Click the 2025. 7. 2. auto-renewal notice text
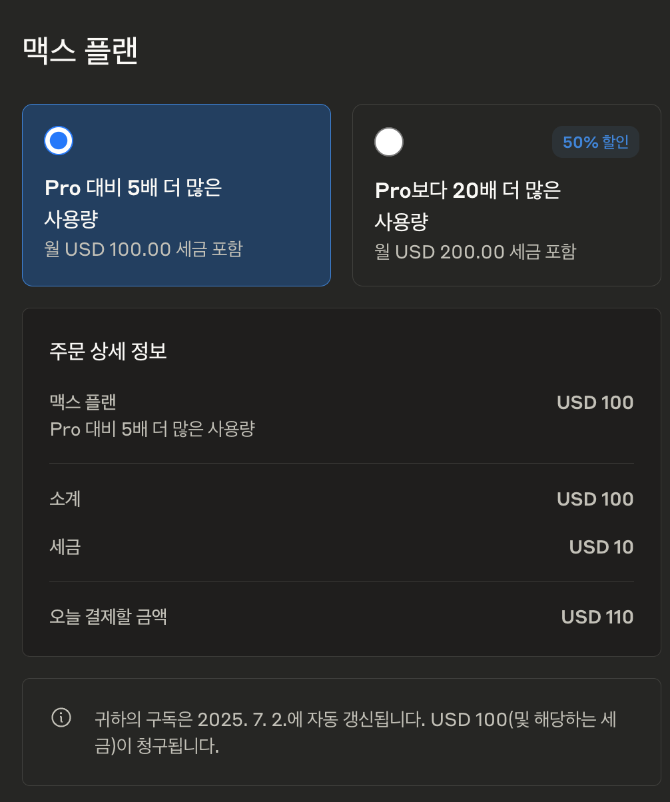670x802 pixels. click(x=355, y=732)
